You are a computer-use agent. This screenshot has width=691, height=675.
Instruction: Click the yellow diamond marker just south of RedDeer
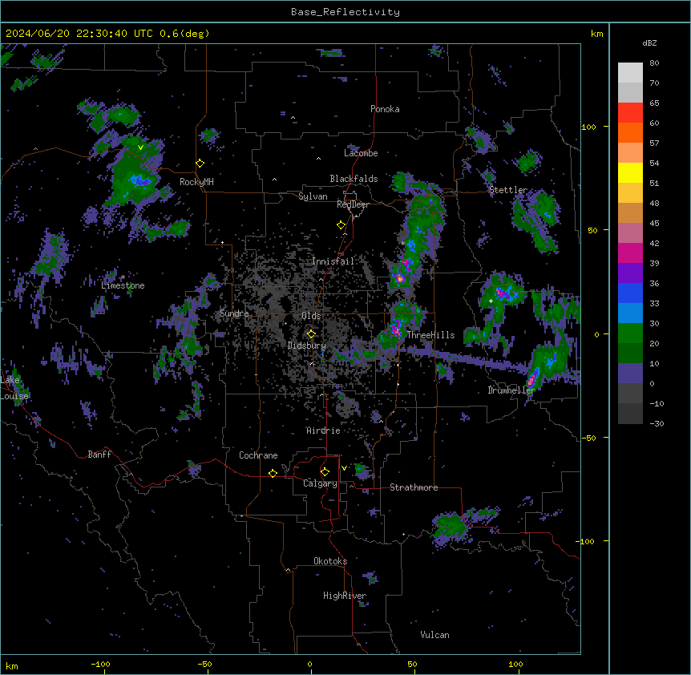click(x=341, y=225)
